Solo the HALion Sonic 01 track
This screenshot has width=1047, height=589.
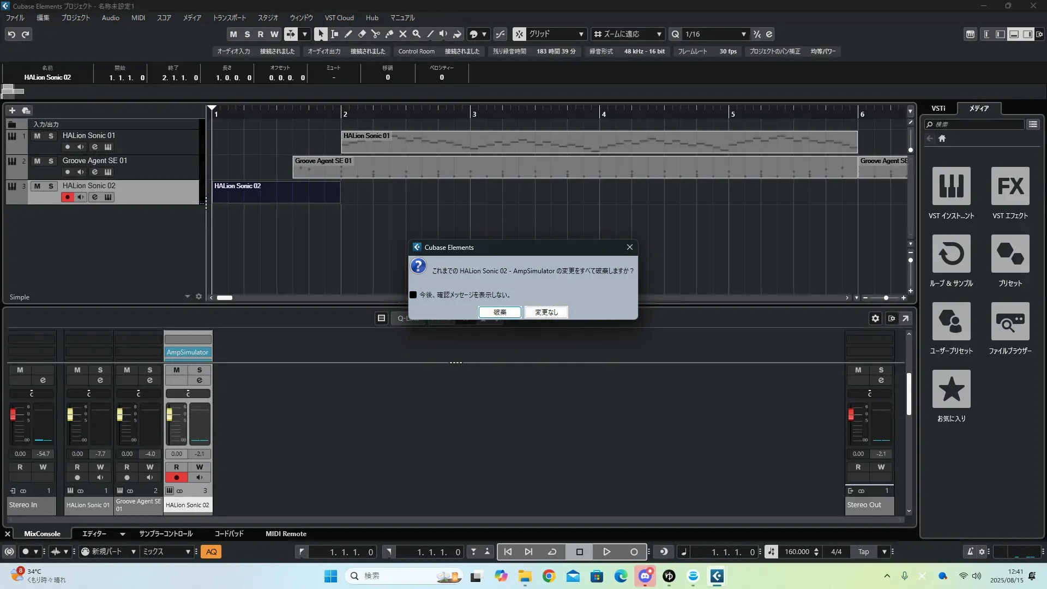(x=51, y=136)
